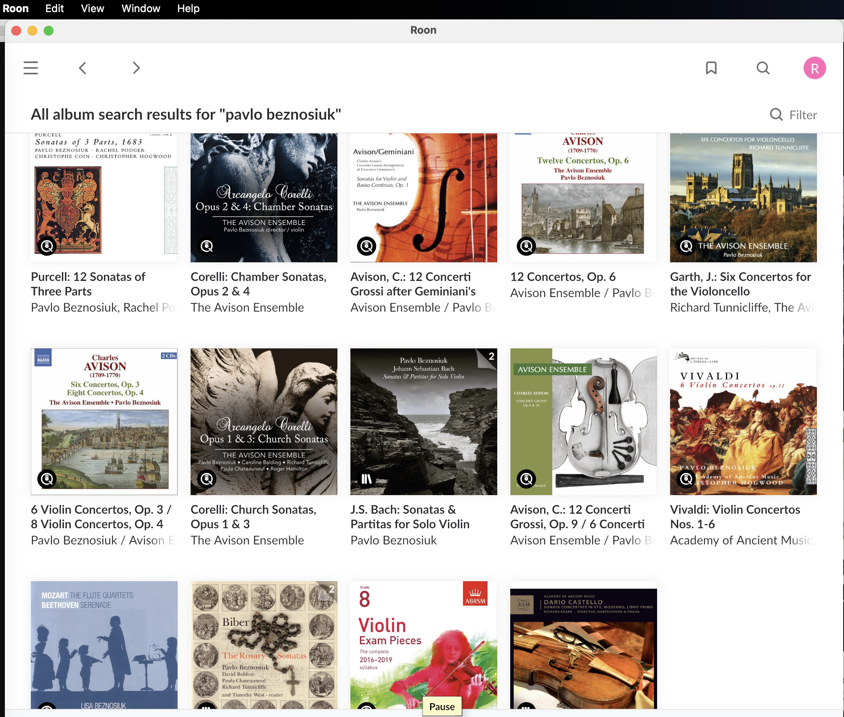Click artist 'The Avison Ensemble' under Church Sonatas
The width and height of the screenshot is (844, 717).
(247, 540)
